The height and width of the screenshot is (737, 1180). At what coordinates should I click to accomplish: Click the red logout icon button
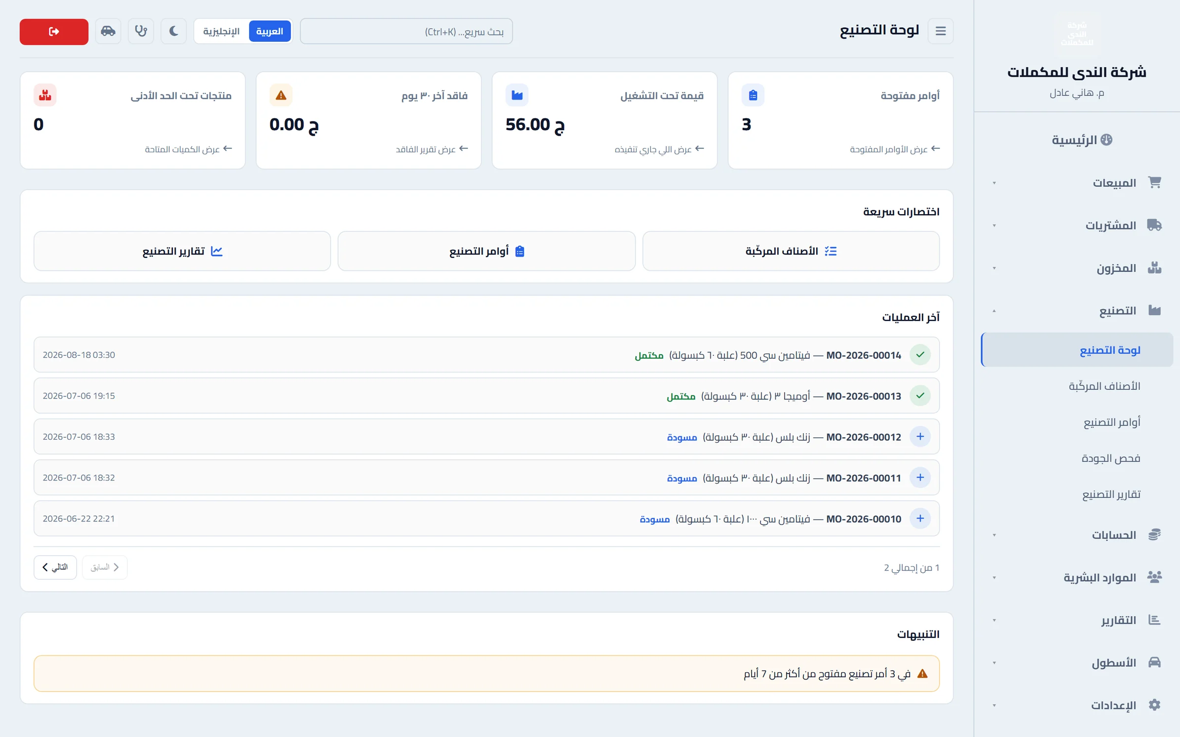pos(54,31)
